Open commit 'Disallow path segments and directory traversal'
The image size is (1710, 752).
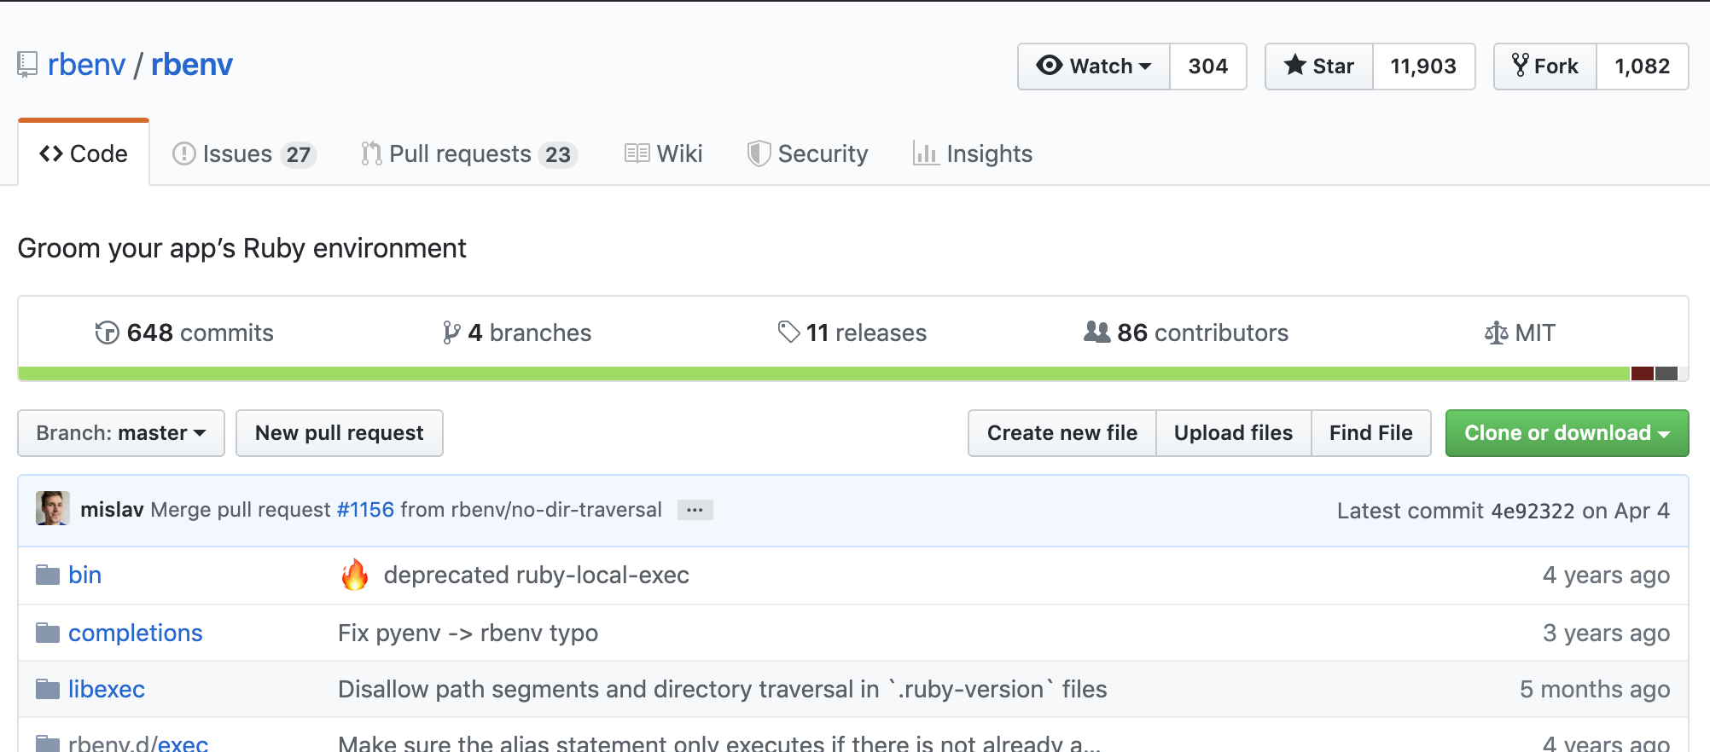click(x=723, y=689)
